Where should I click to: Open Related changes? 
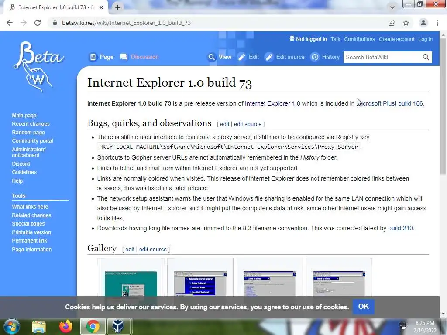(x=31, y=215)
